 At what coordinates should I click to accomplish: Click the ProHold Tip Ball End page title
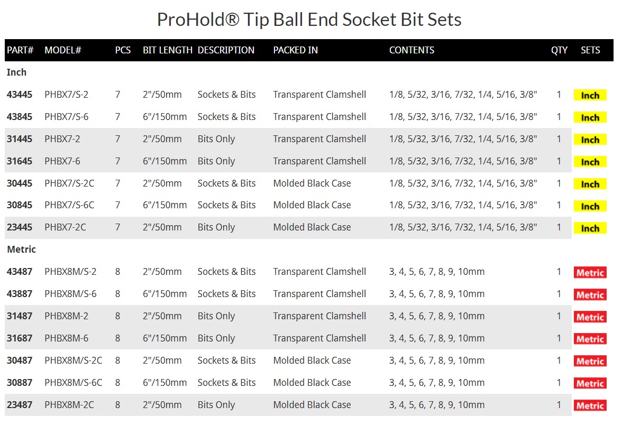309,20
